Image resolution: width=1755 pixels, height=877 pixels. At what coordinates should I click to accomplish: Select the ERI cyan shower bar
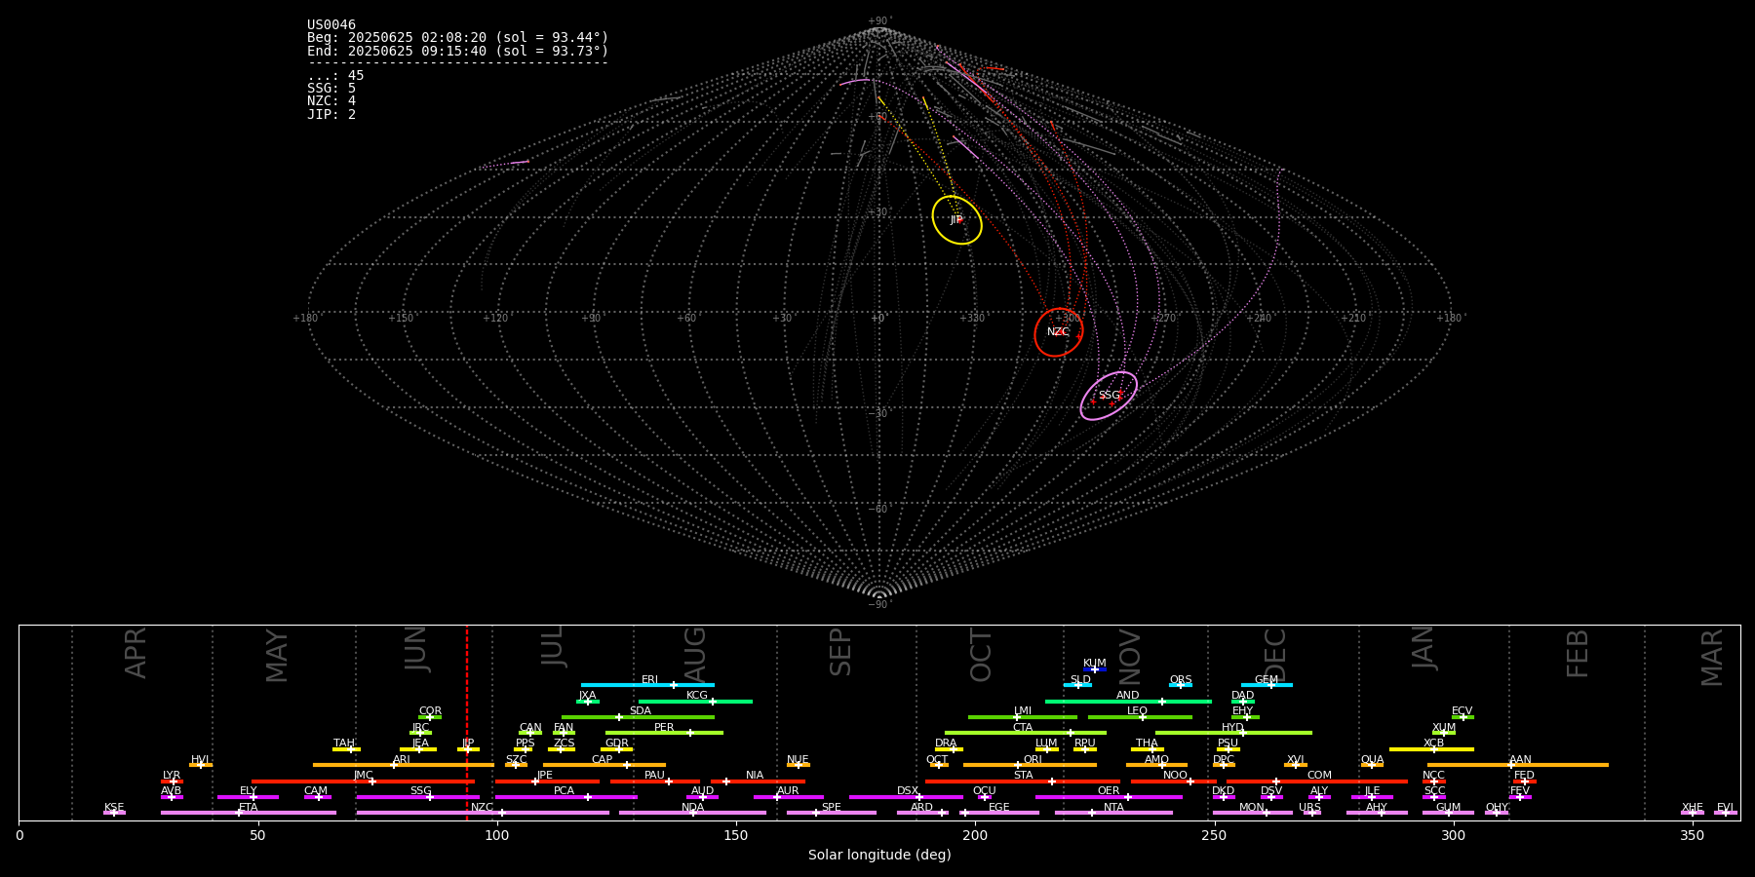pyautogui.click(x=647, y=685)
